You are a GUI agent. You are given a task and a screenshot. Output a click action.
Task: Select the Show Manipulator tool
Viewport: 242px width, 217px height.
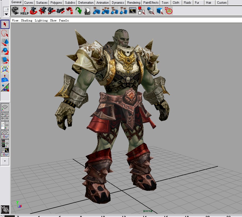click(5, 87)
